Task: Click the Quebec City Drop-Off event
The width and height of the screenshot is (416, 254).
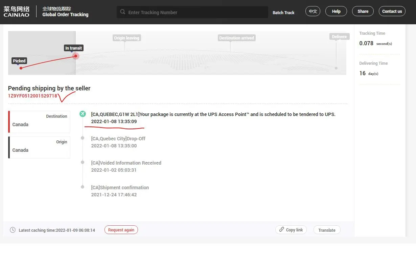Action: 118,139
